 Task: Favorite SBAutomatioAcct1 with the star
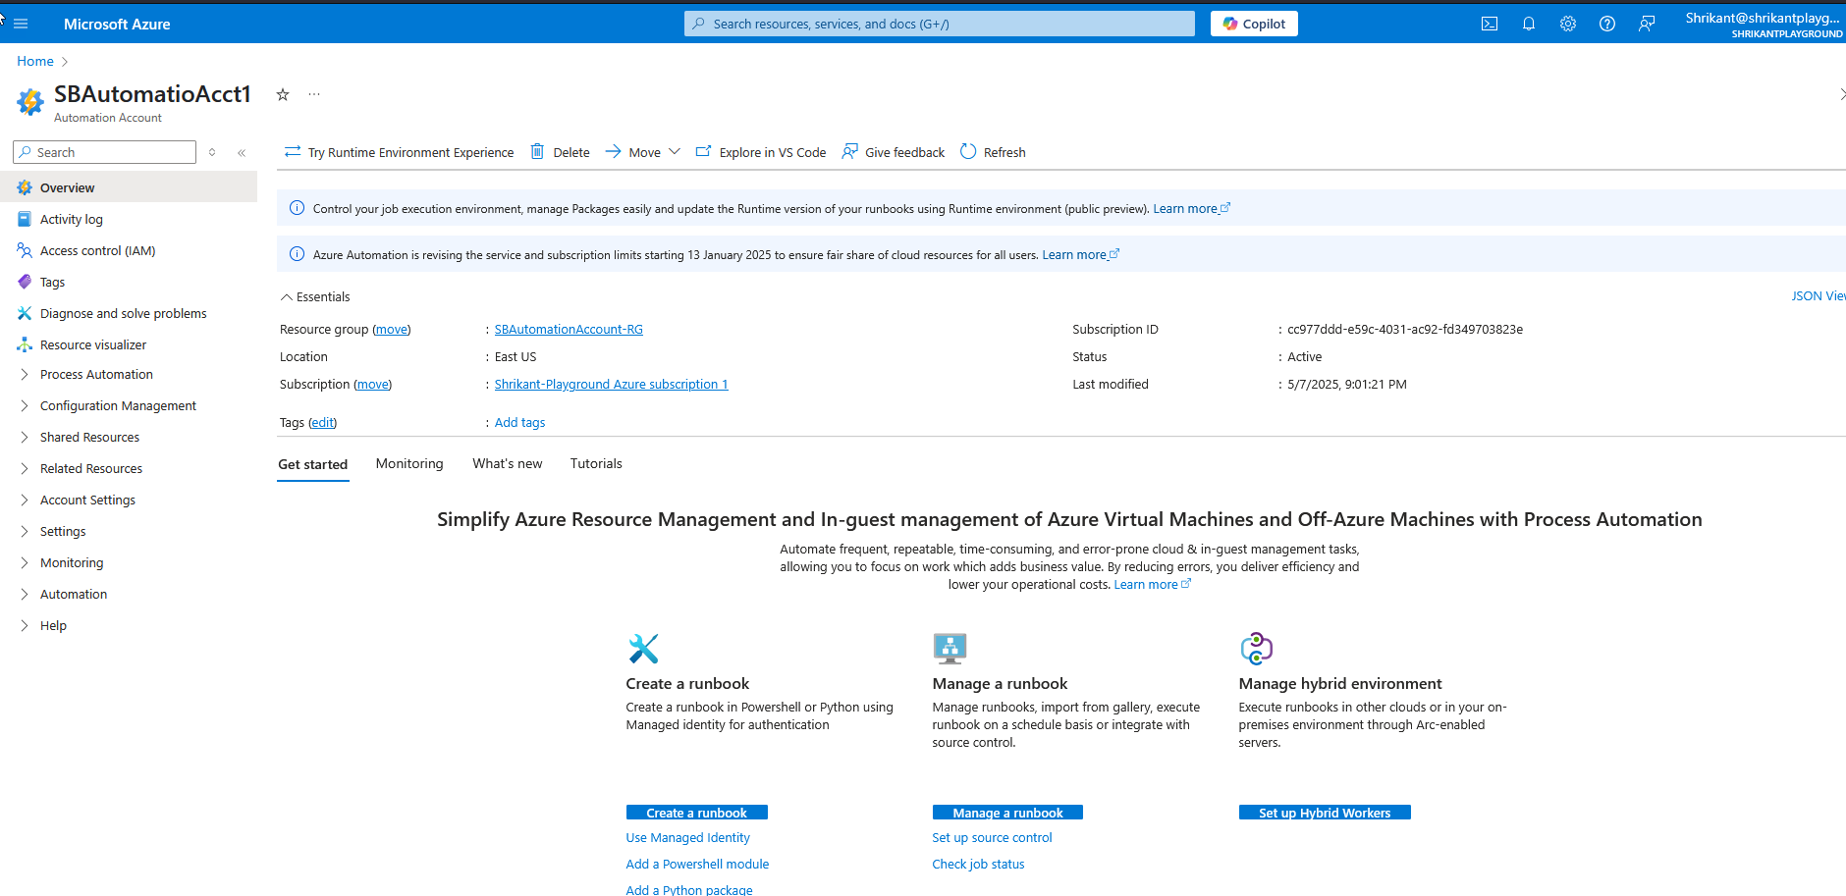click(283, 93)
